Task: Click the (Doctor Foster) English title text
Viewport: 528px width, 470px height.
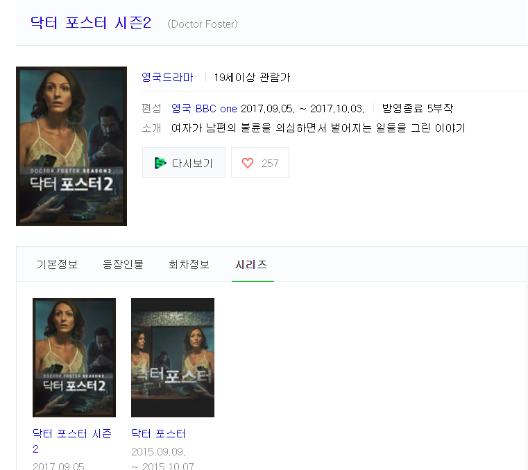Action: [203, 24]
